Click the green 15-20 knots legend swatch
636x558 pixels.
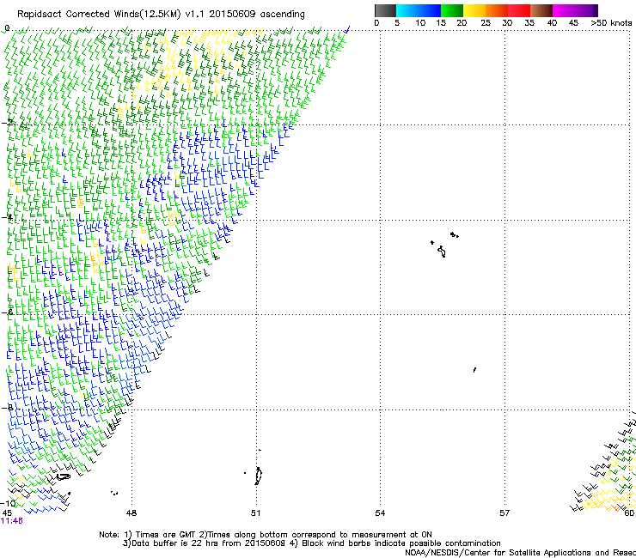[452, 10]
